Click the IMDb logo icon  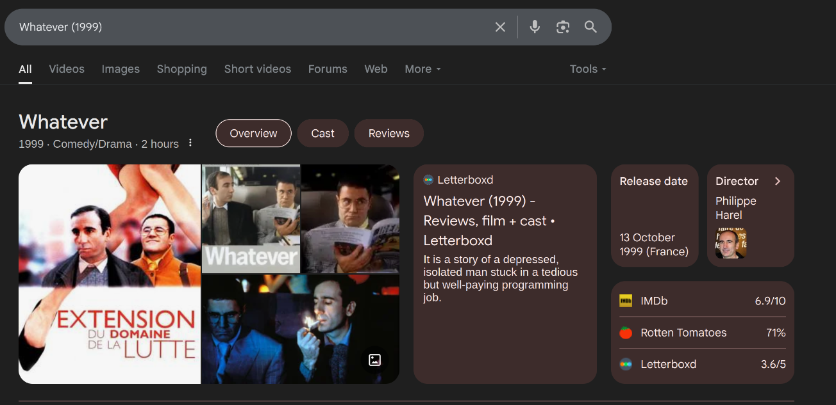626,301
